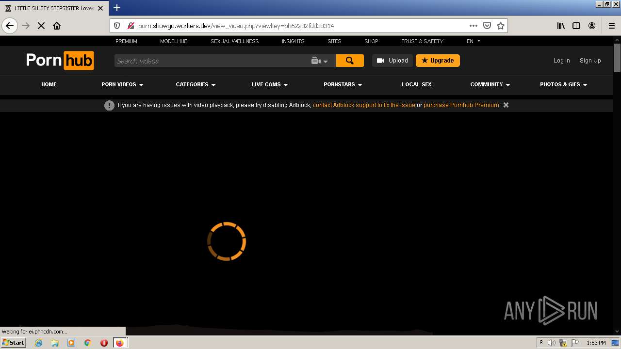Open the tracking protection shield icon
The image size is (621, 349).
point(117,26)
